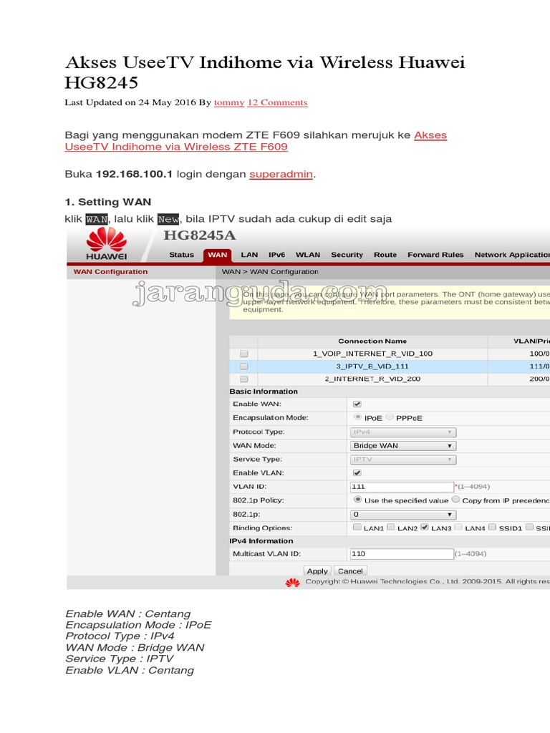
Task: Click the Apply button
Action: pyautogui.click(x=317, y=571)
